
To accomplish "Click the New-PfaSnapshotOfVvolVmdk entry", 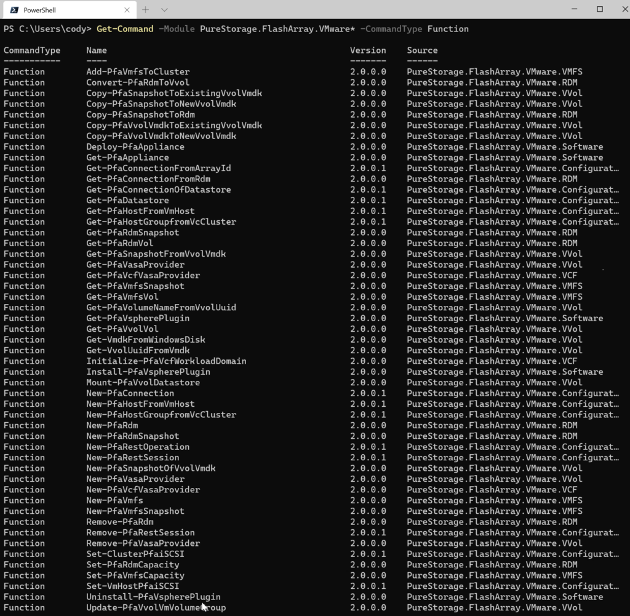I will 151,468.
